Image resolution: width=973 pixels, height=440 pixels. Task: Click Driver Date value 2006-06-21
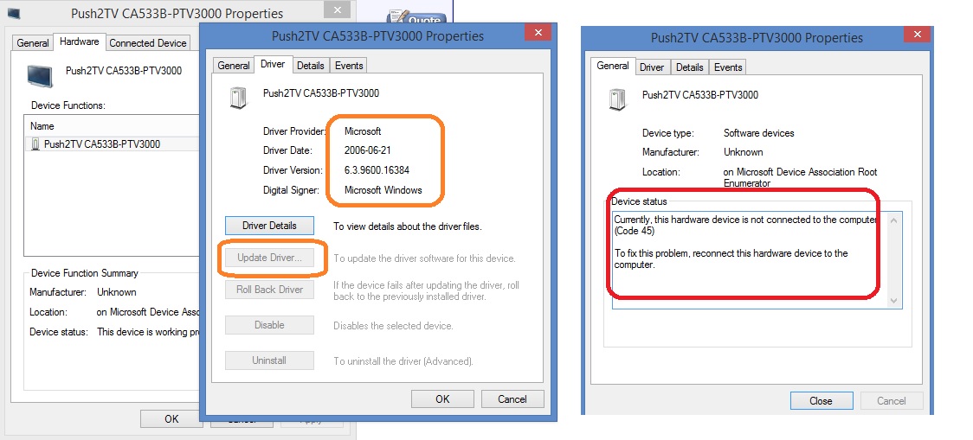click(367, 150)
